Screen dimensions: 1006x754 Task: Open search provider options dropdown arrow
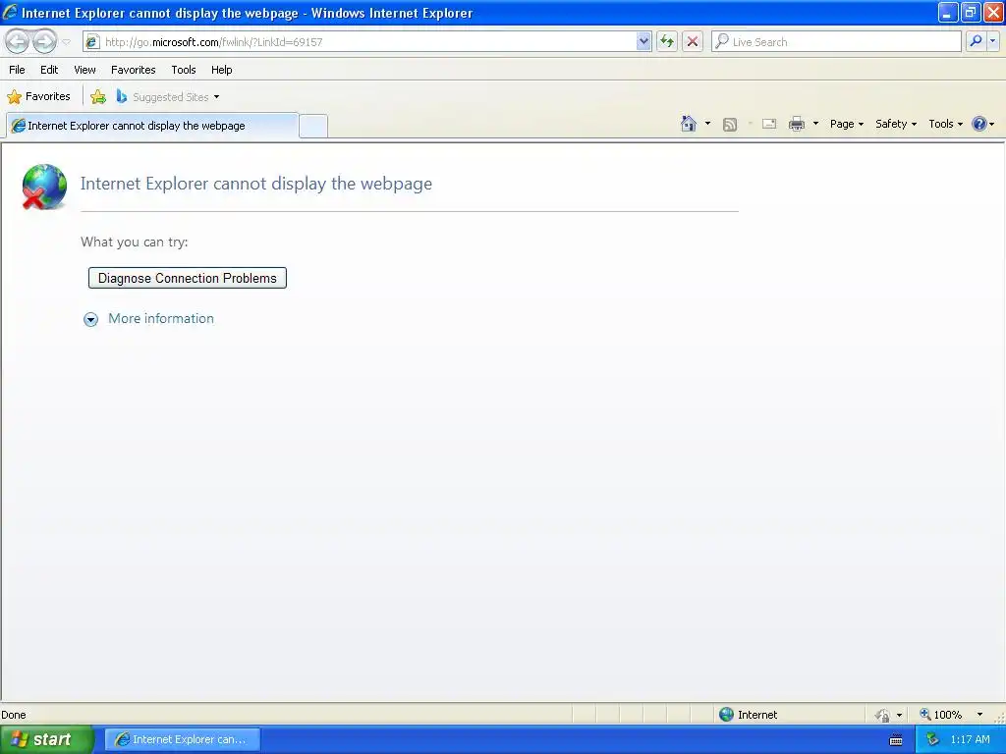(x=993, y=41)
